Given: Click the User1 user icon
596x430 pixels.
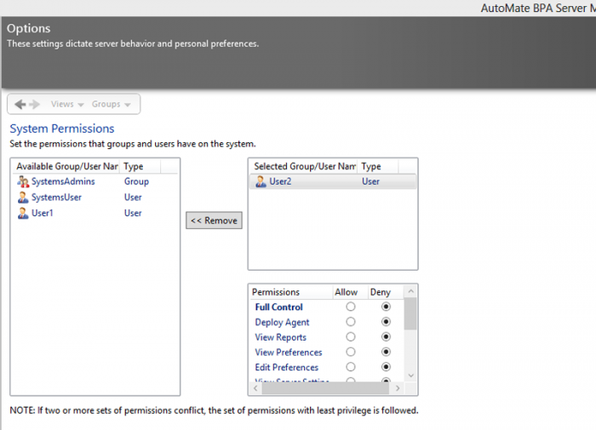Looking at the screenshot, I should (23, 213).
